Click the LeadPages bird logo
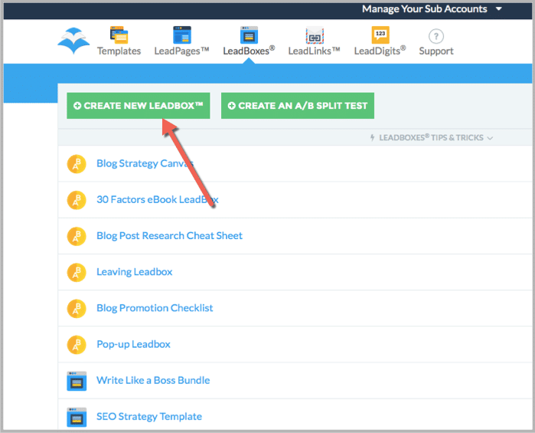The width and height of the screenshot is (535, 433). [x=73, y=41]
